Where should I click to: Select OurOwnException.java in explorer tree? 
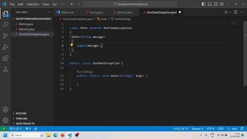click(x=32, y=34)
